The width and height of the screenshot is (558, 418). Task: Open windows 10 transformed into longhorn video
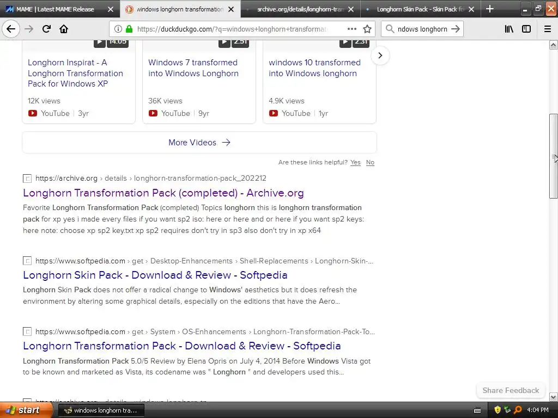314,68
